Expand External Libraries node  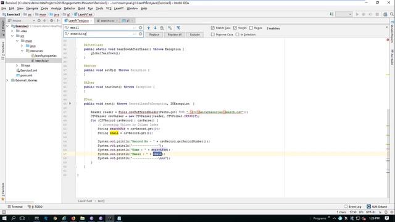[7, 80]
